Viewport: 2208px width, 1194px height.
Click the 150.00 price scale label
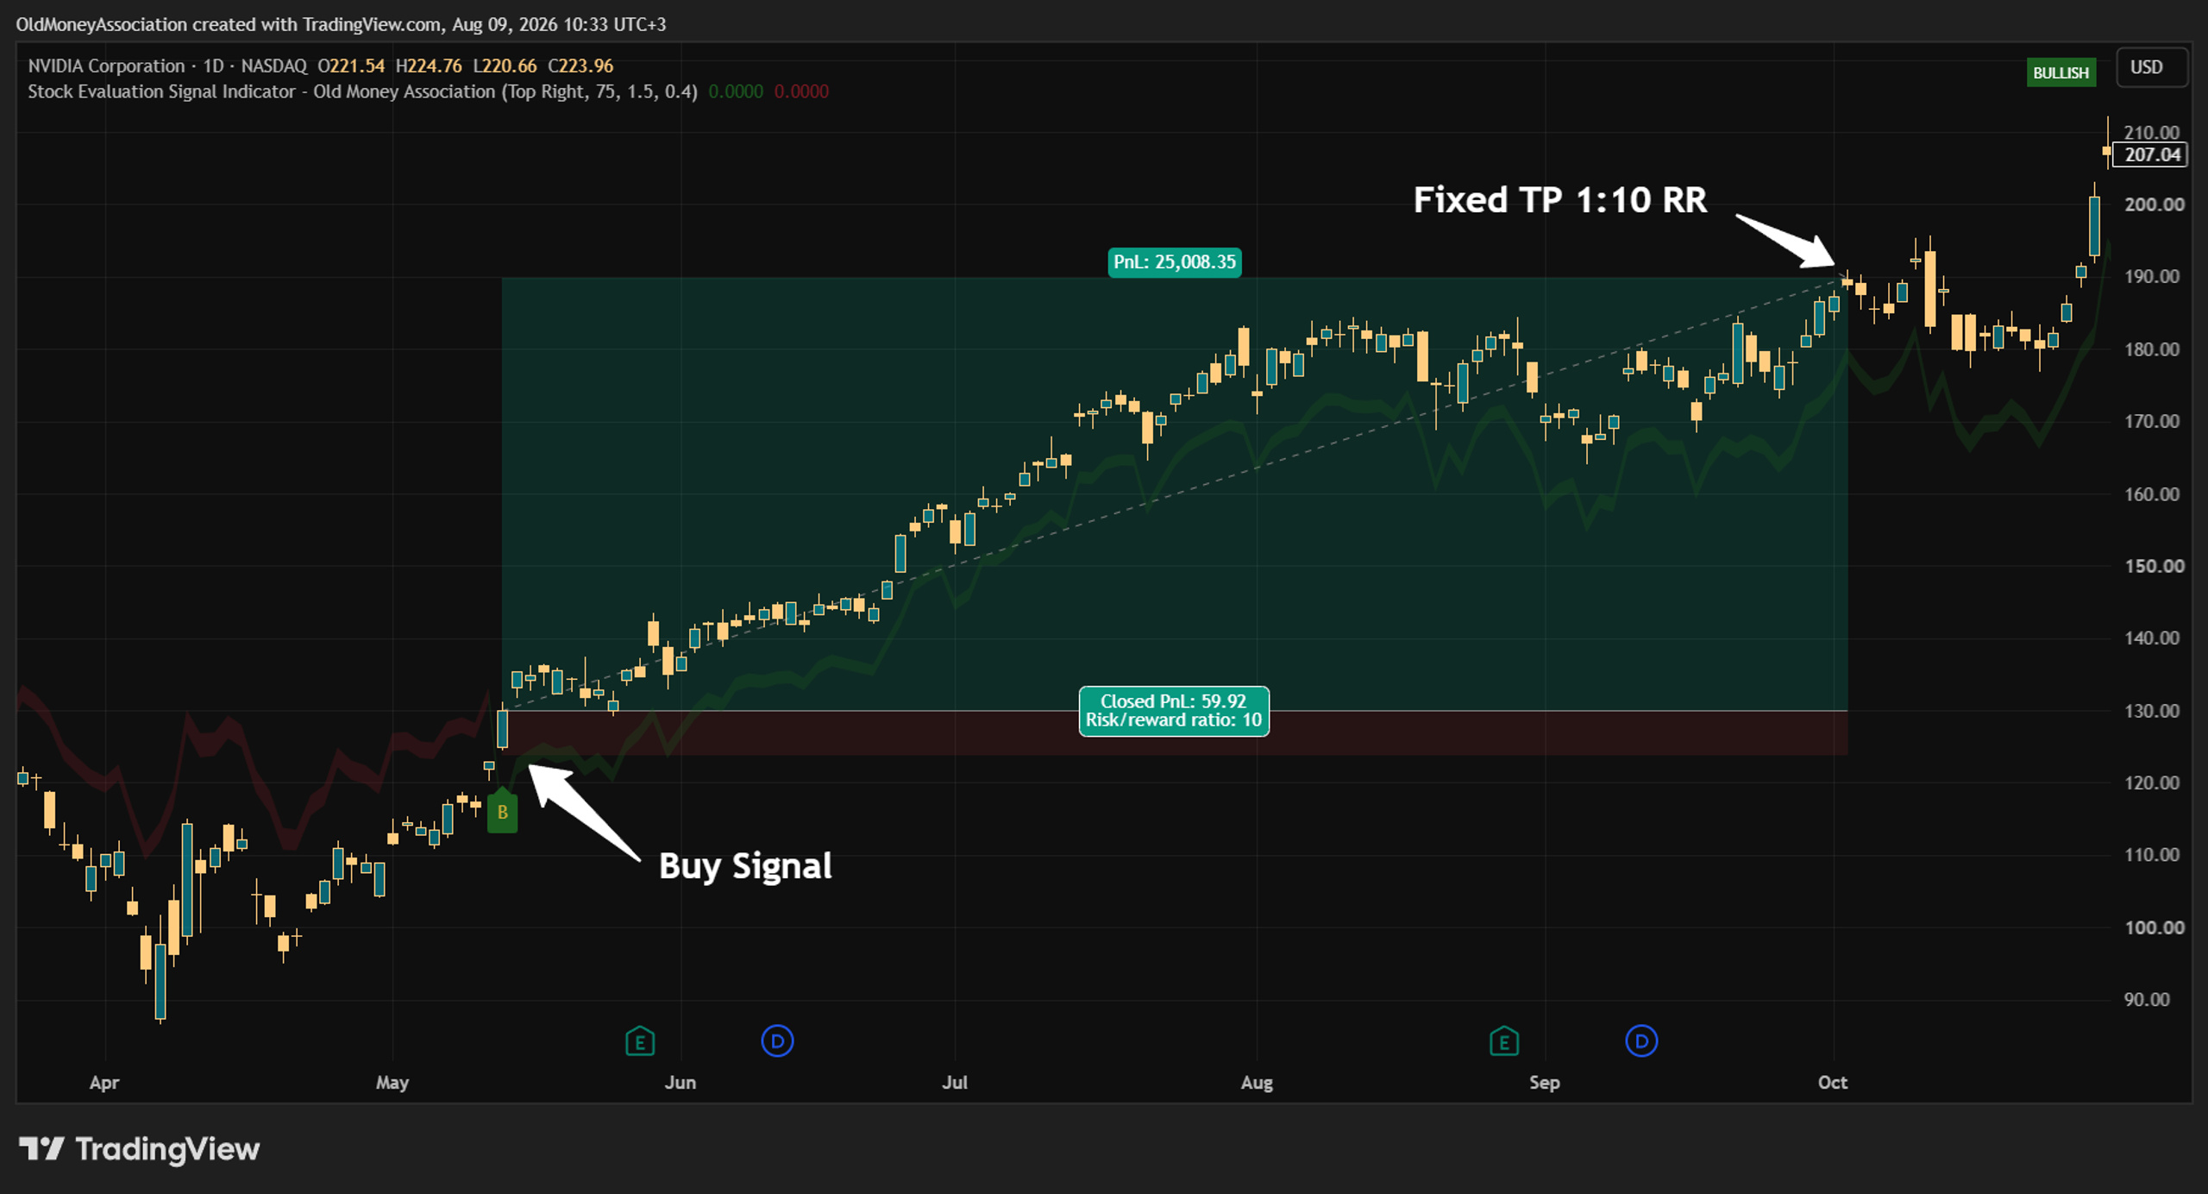(x=2154, y=567)
